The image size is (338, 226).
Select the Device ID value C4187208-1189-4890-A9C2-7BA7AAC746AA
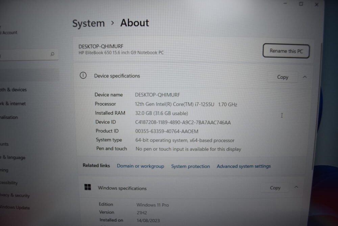click(x=183, y=123)
